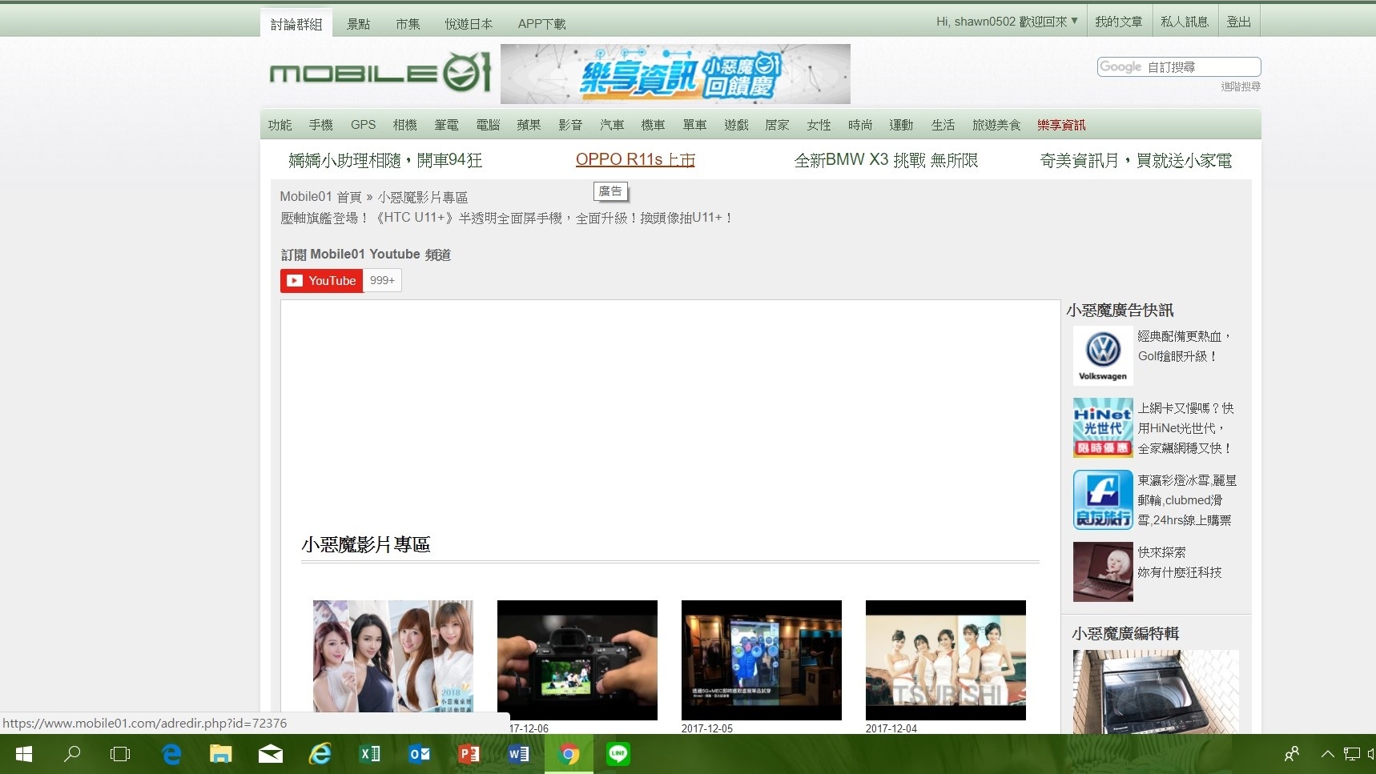
Task: Switch to Chrome on the taskbar
Action: tap(569, 754)
